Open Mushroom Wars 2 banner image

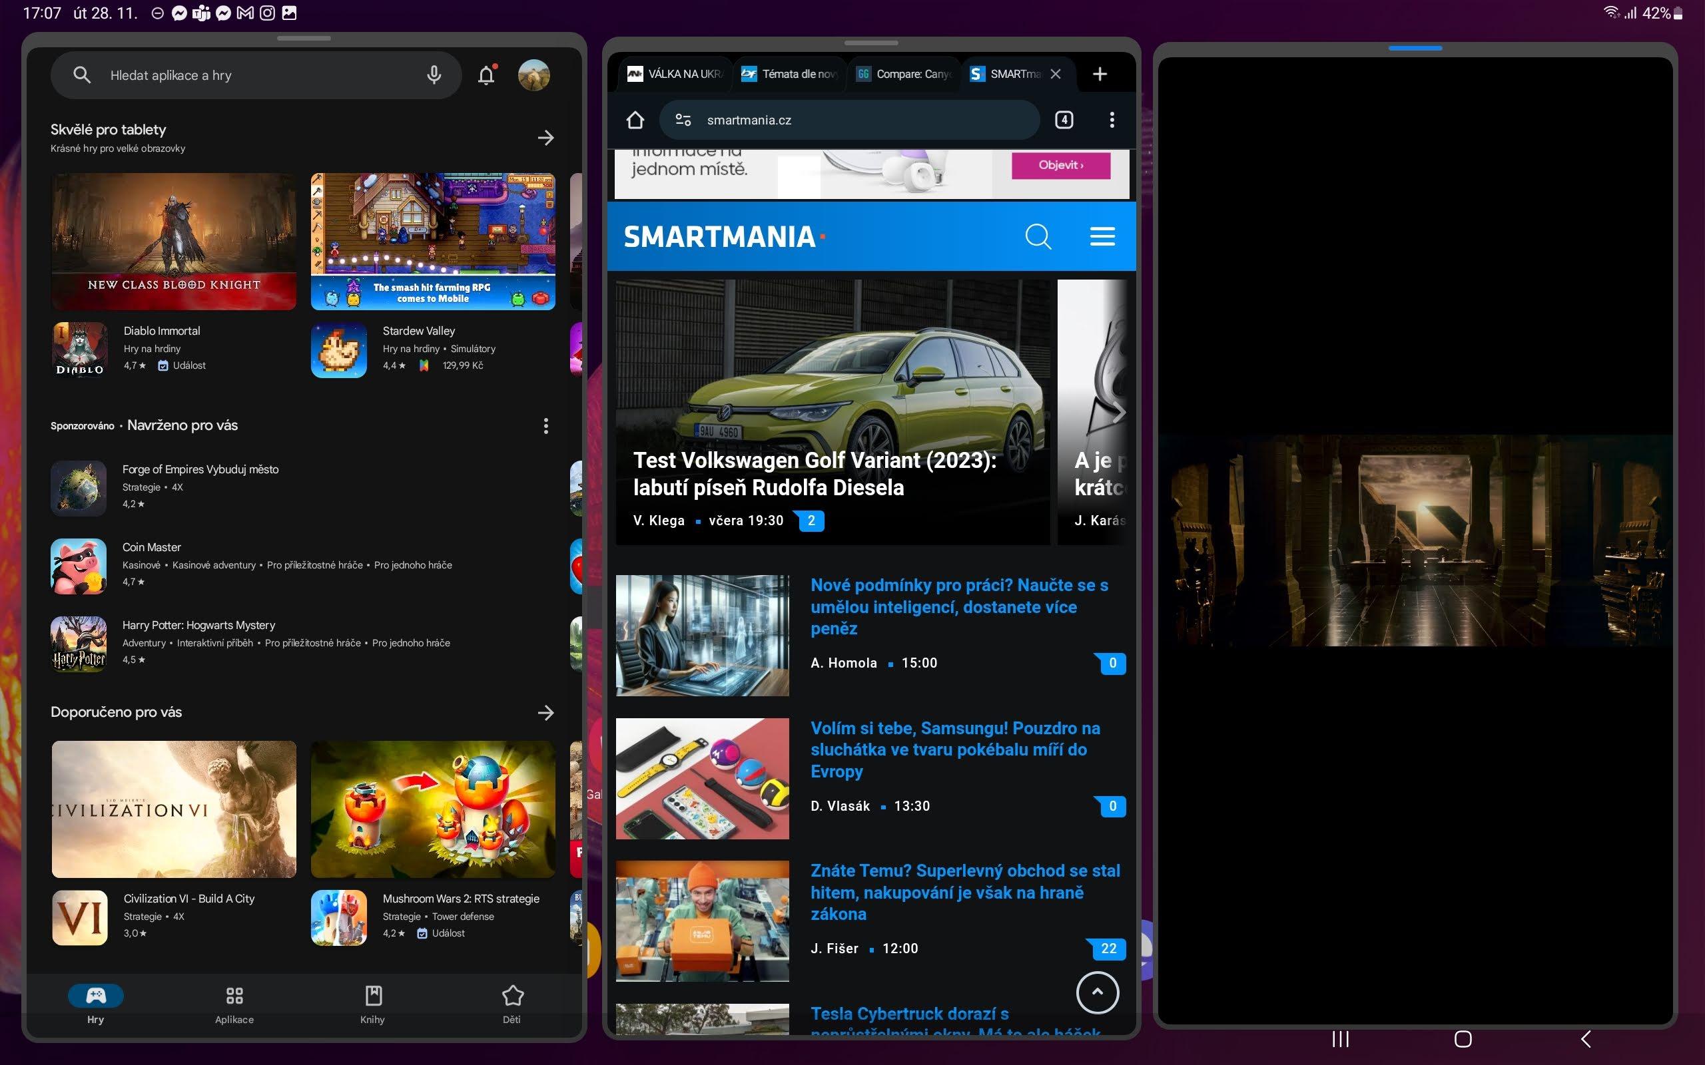(433, 809)
